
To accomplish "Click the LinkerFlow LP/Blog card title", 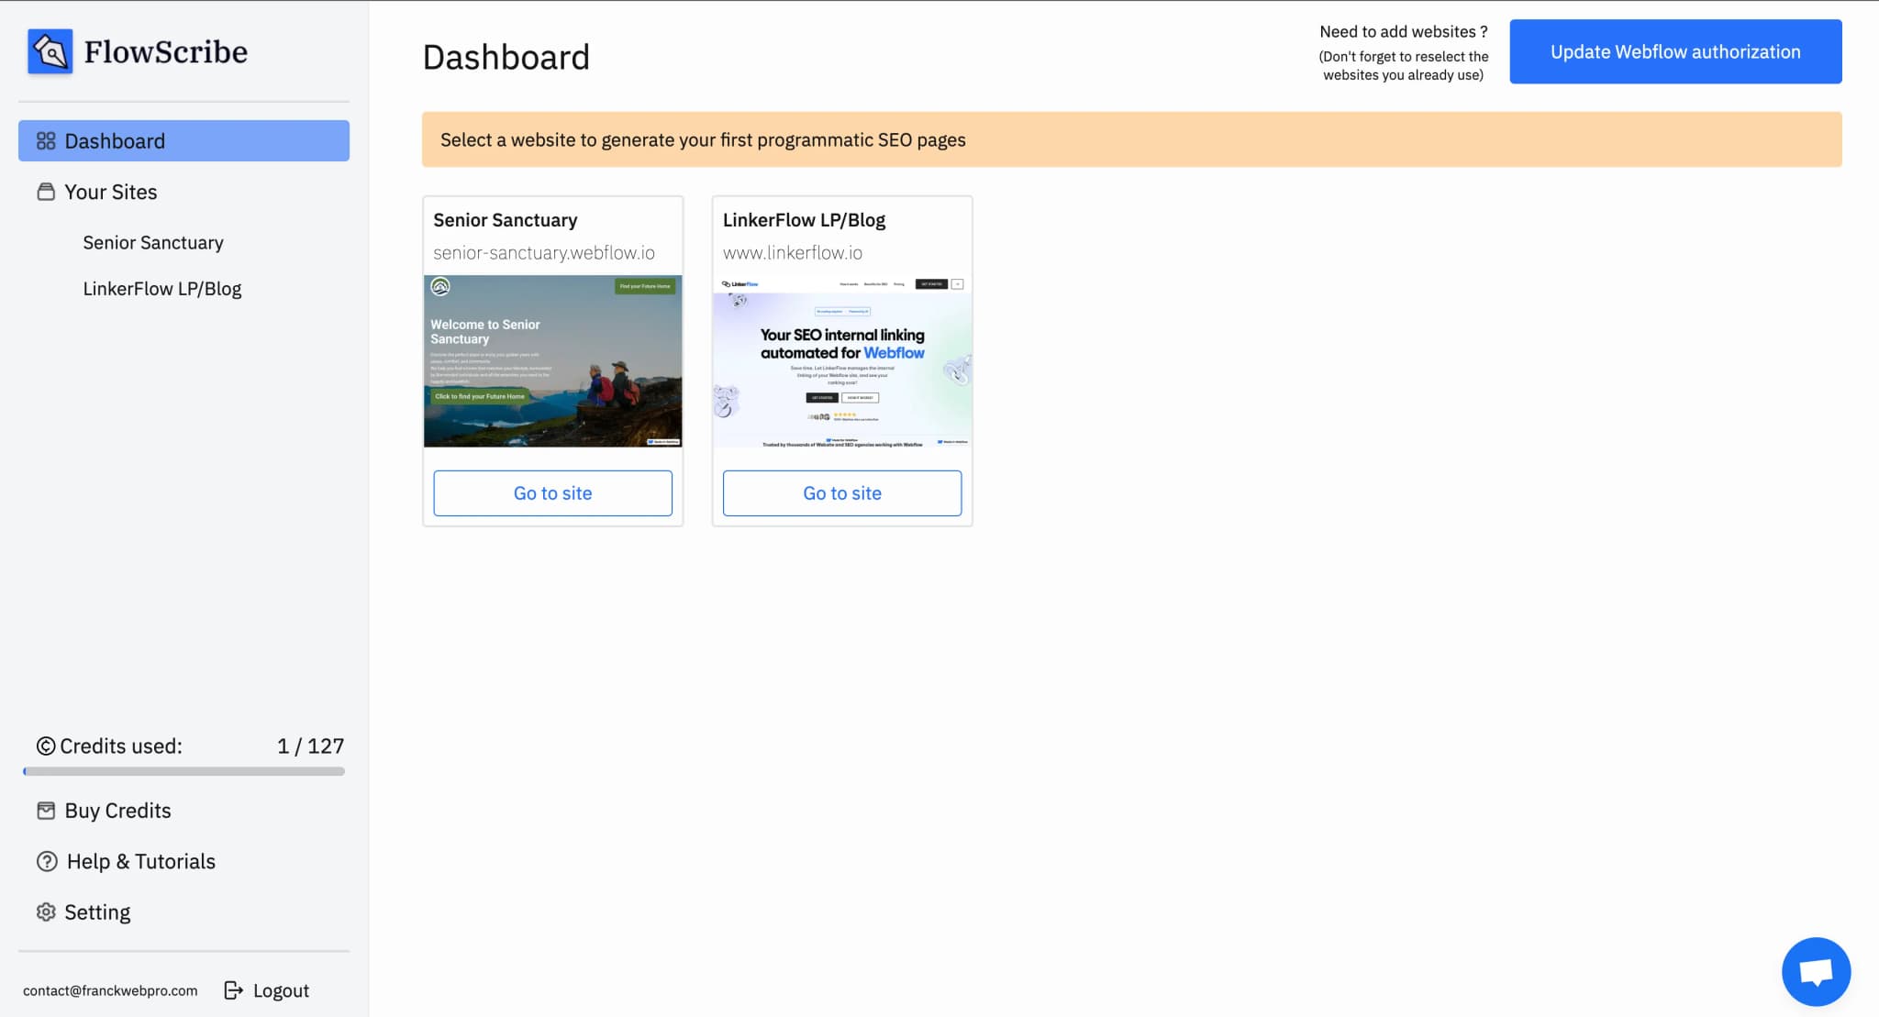I will pos(804,220).
